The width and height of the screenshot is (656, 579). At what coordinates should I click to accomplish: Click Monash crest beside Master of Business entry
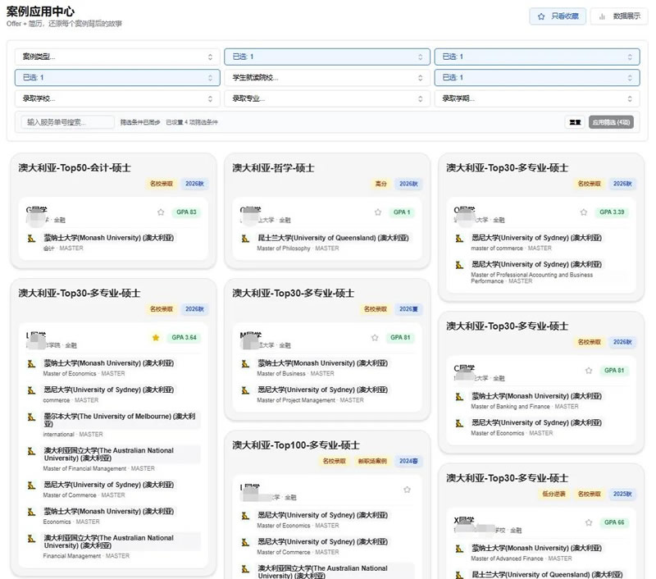[245, 363]
